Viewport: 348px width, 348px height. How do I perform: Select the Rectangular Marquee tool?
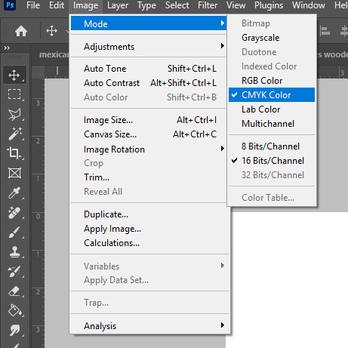tap(14, 94)
